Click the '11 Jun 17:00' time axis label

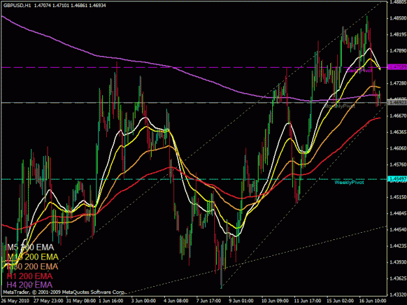(x=307, y=301)
